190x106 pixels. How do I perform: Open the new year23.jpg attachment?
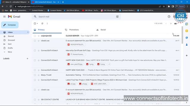pyautogui.click(x=75, y=64)
